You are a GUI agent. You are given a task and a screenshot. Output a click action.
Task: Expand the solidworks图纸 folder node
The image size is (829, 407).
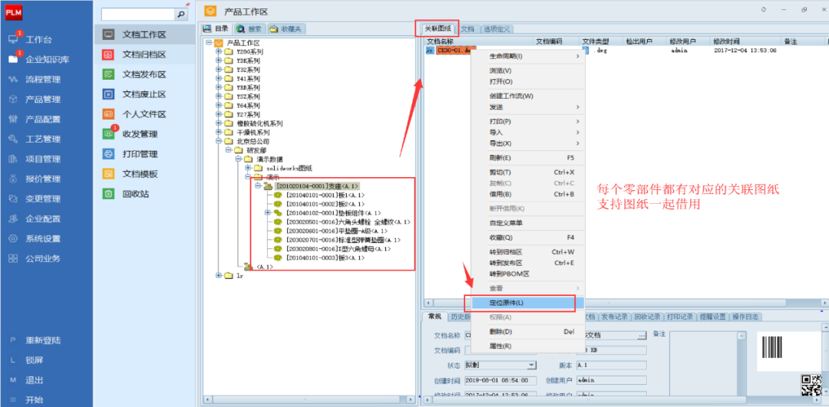point(248,168)
